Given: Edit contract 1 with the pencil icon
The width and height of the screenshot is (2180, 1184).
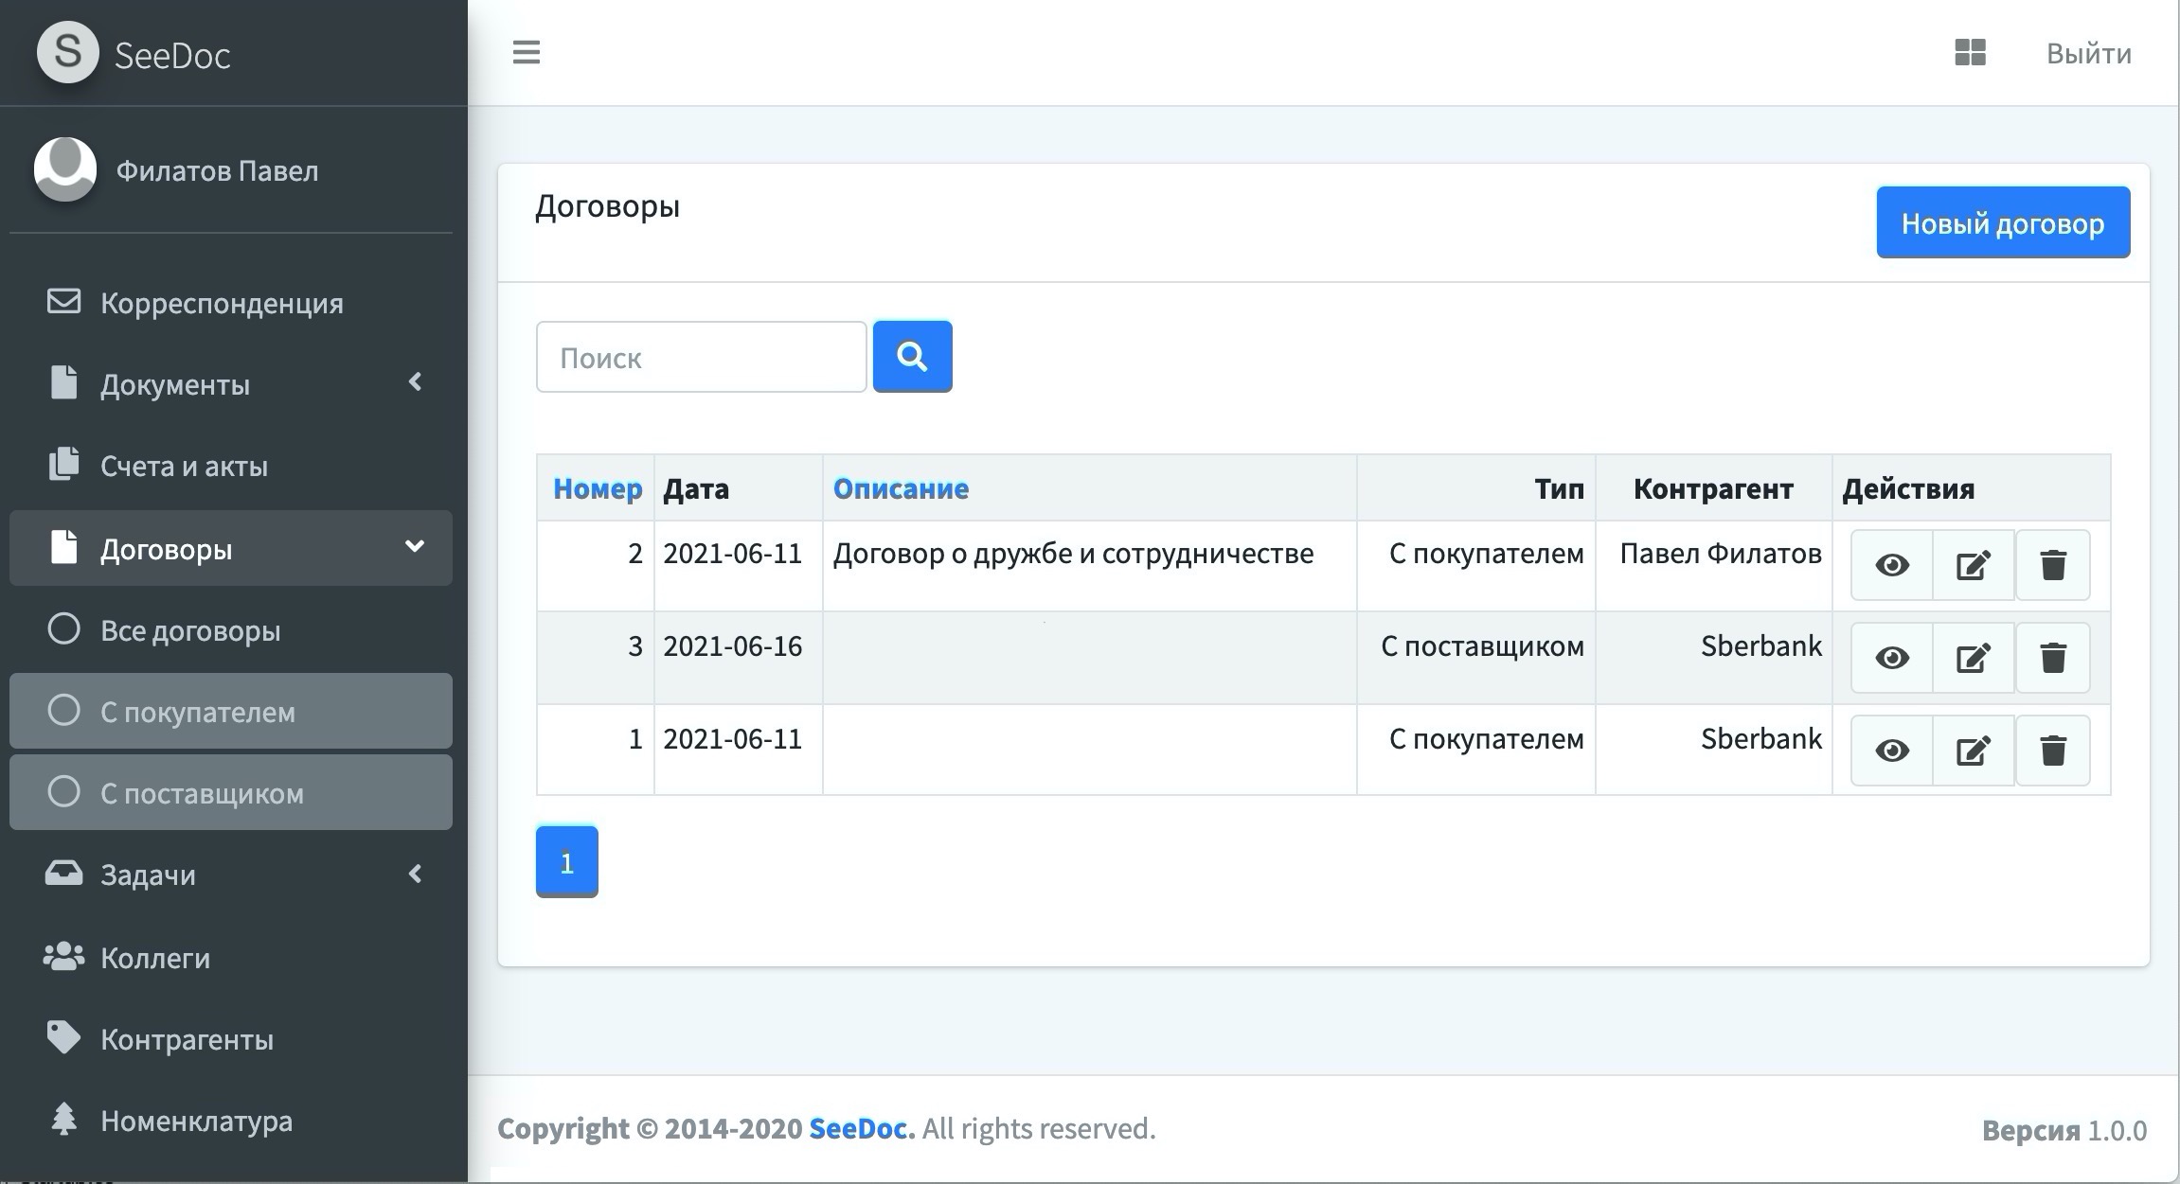Looking at the screenshot, I should [1974, 751].
